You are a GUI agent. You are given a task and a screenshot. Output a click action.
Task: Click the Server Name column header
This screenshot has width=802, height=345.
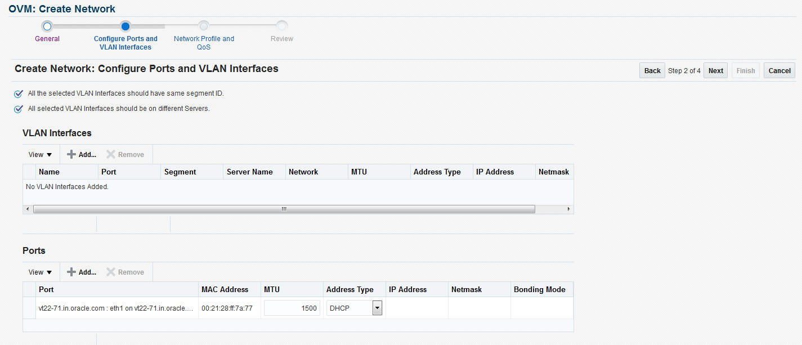pos(254,172)
